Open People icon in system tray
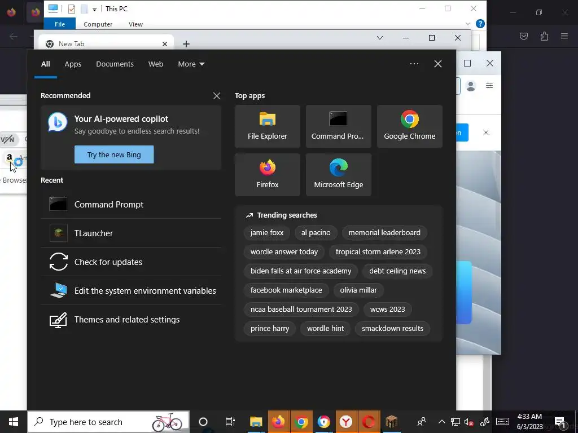The height and width of the screenshot is (433, 578). coord(422,422)
